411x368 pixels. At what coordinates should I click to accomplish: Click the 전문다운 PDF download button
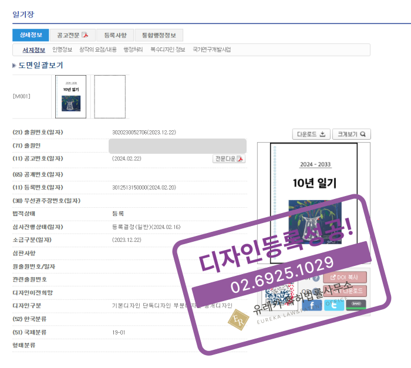(229, 159)
